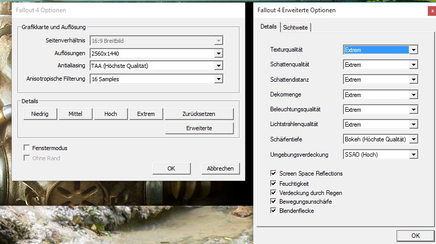This screenshot has height=244, width=436.
Task: Enable the Fenstermodus checkbox
Action: (x=27, y=148)
